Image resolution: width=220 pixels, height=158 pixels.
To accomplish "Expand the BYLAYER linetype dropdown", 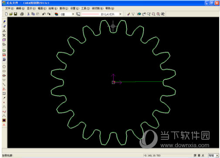I will [x=120, y=14].
